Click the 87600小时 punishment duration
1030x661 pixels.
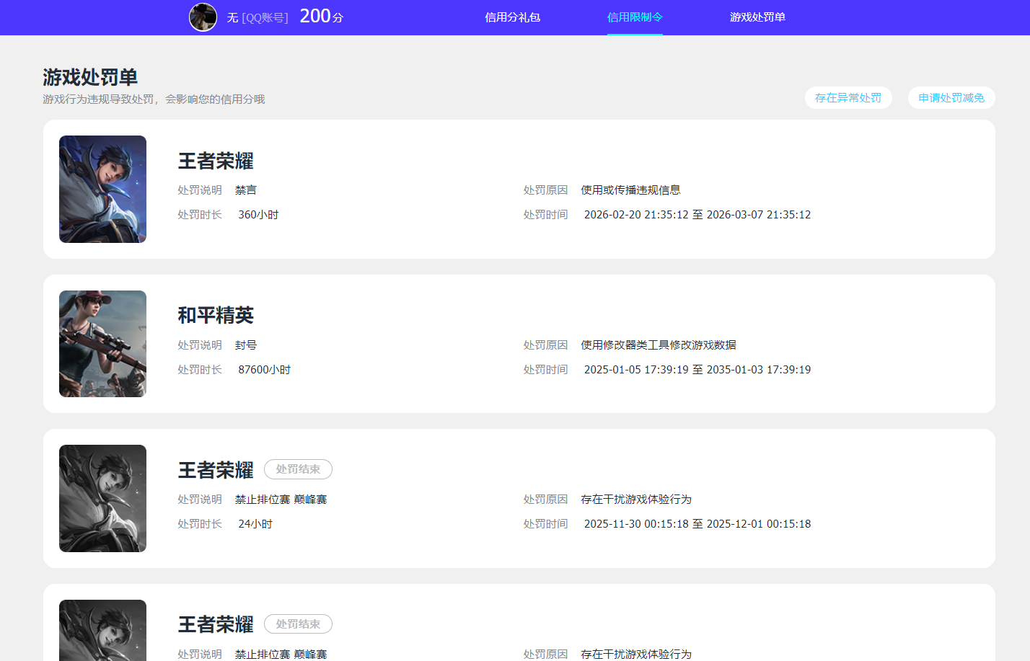tap(262, 369)
